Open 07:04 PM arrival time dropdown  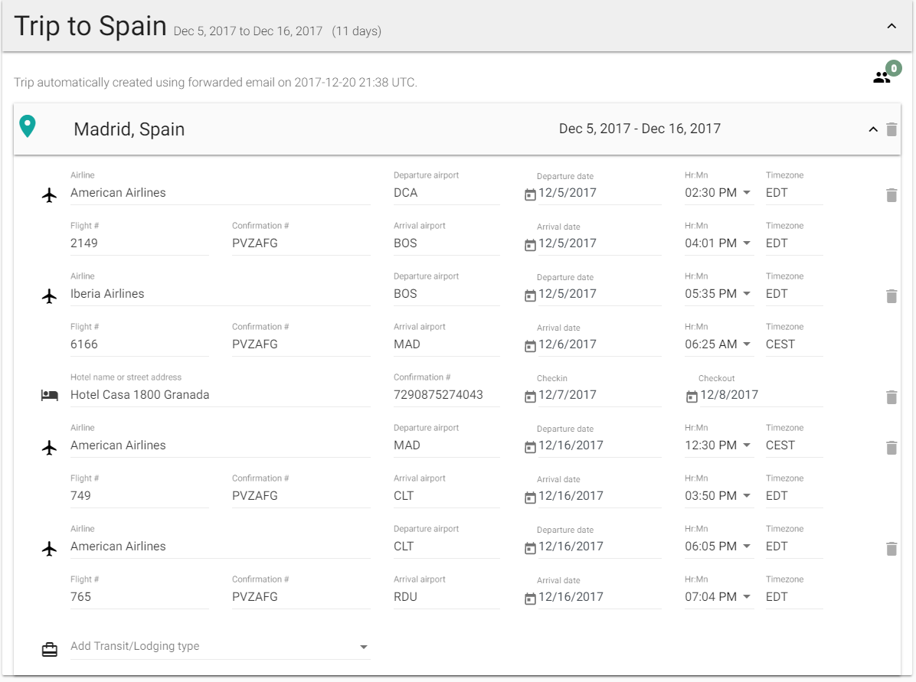pyautogui.click(x=747, y=597)
